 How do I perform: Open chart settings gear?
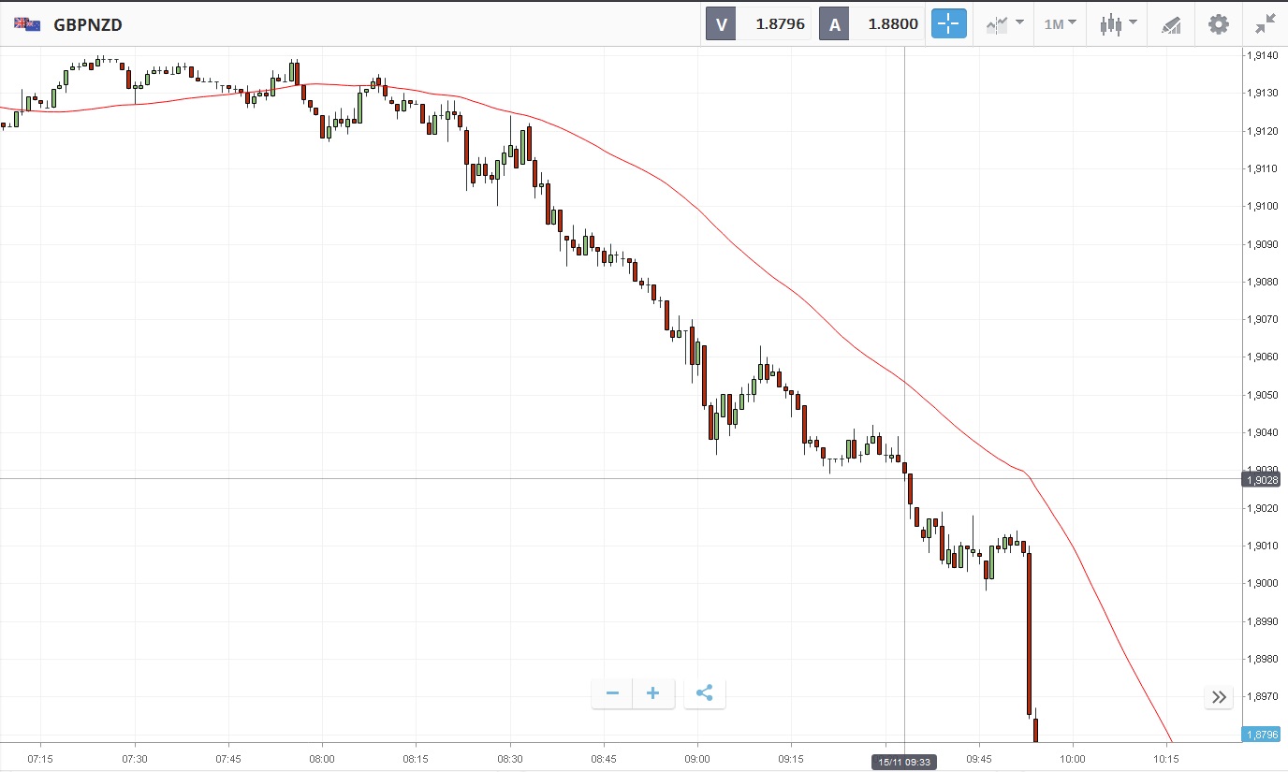point(1218,24)
